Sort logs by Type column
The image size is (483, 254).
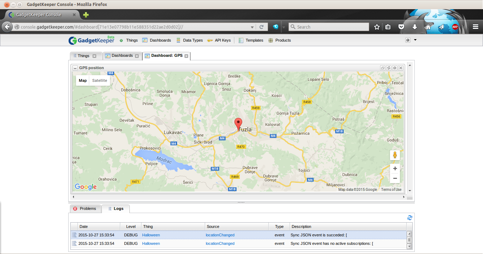(x=279, y=226)
